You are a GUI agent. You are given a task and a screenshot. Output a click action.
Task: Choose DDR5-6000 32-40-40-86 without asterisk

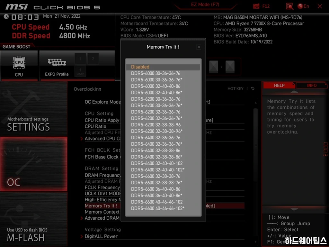163,86
